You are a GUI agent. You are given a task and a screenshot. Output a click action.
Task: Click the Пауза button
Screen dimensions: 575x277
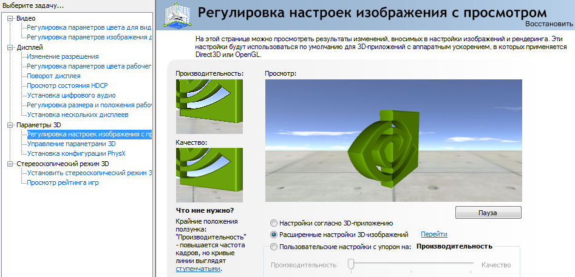[x=488, y=213]
